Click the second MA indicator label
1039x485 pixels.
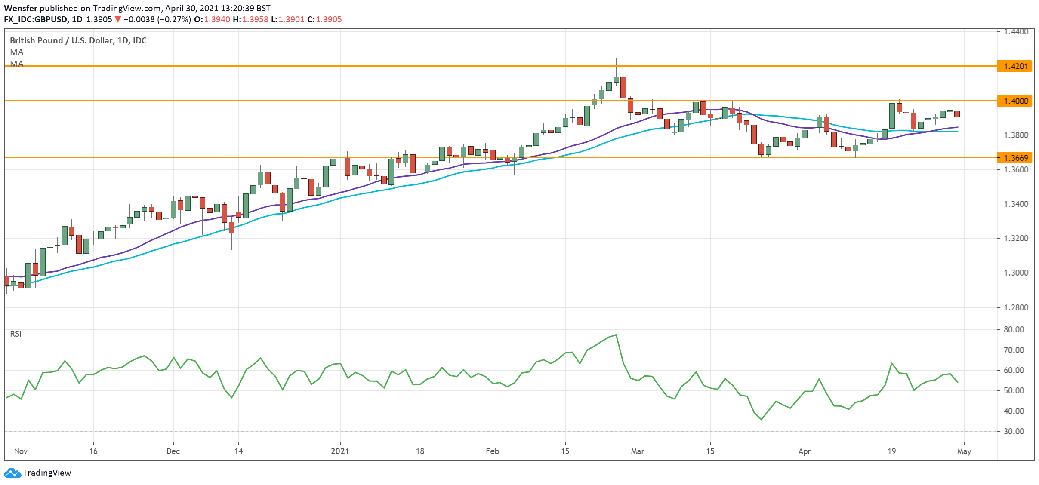[x=17, y=64]
